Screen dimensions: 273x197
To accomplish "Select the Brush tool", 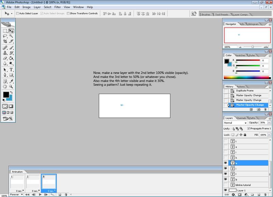I will tap(11, 48).
